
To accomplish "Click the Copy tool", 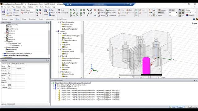I will [x=10, y=13].
